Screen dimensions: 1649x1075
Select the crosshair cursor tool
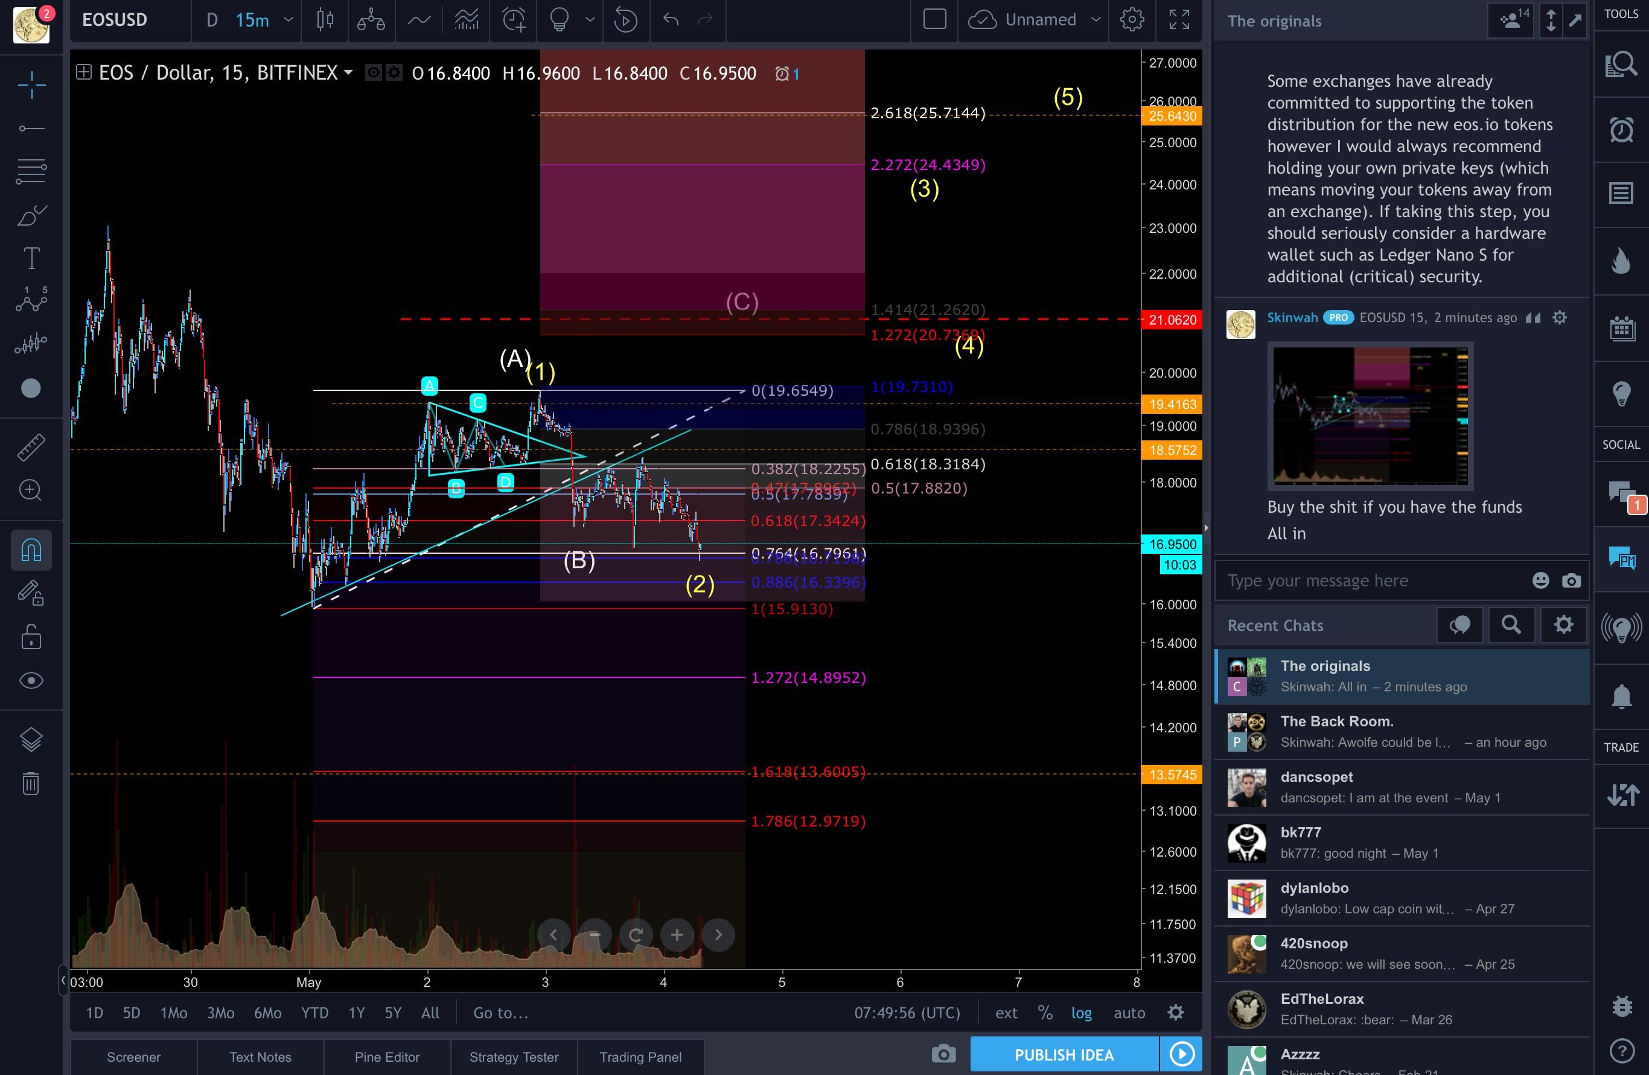tap(31, 85)
